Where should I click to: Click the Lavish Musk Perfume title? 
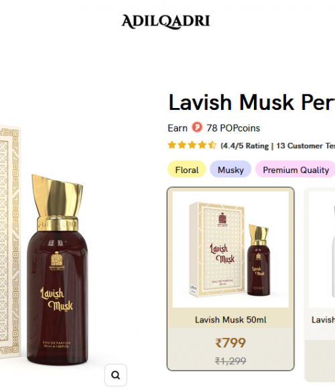pos(251,103)
